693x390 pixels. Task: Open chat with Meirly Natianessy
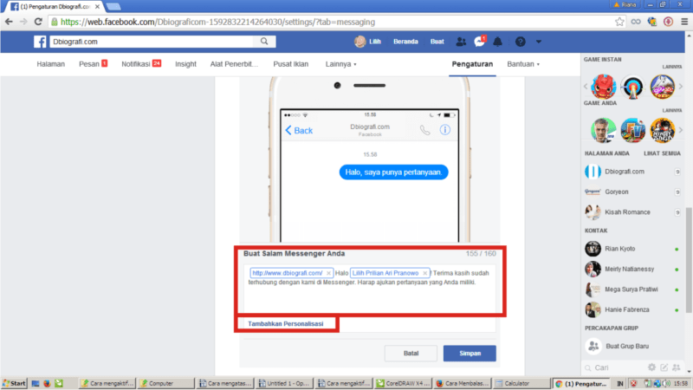pyautogui.click(x=630, y=270)
